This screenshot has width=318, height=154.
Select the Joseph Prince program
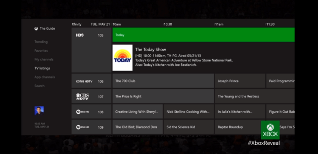[240, 81]
